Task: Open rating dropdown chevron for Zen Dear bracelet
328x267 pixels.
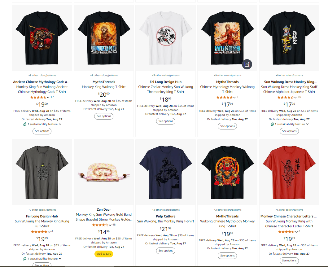Action: (x=110, y=225)
